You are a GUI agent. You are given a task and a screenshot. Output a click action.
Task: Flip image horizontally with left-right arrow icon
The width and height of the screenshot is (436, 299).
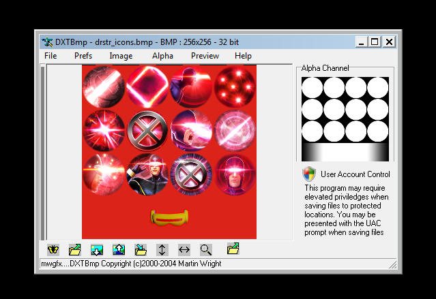pos(184,249)
